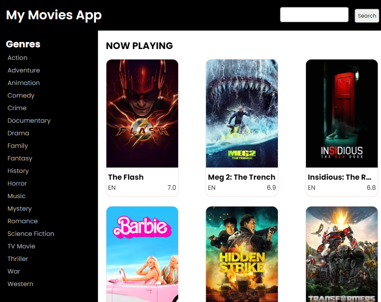Browse the Horror genre
This screenshot has width=381, height=302.
click(17, 183)
